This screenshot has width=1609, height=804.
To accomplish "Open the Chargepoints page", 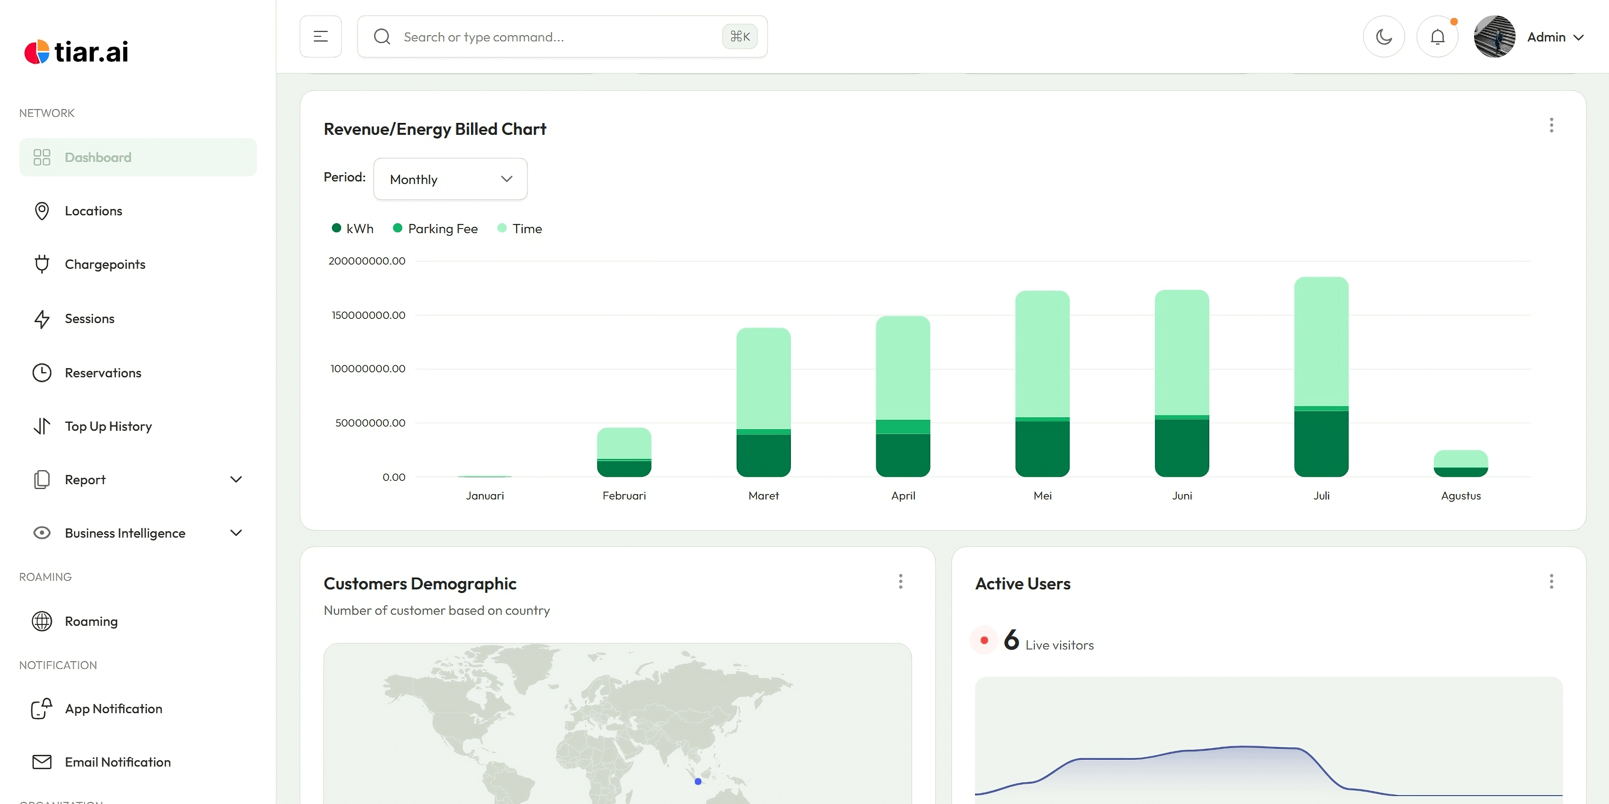I will click(x=105, y=264).
